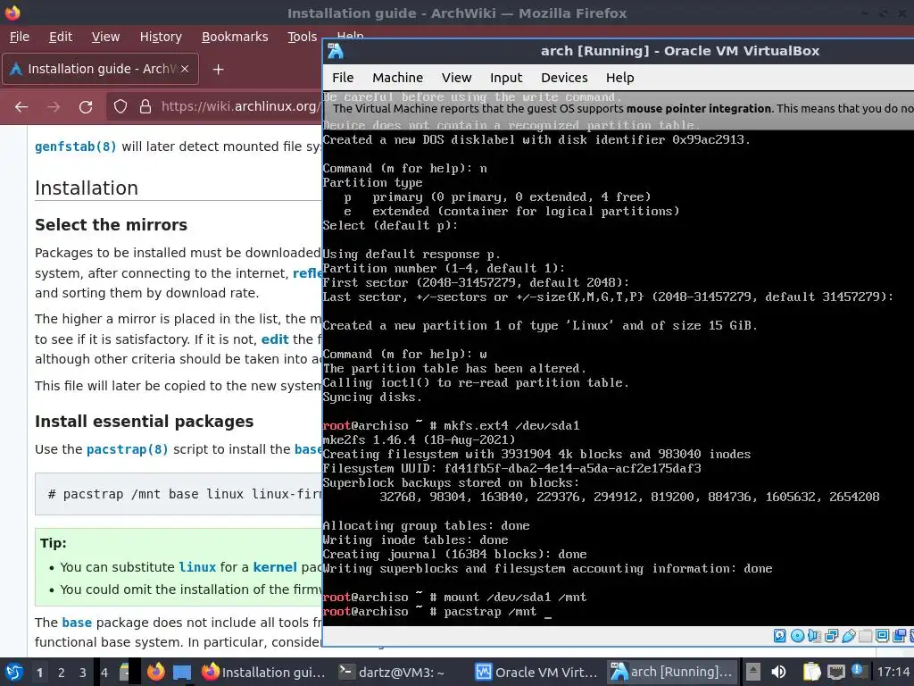The width and height of the screenshot is (914, 686).
Task: Open the VirtualBox Input menu
Action: [506, 78]
